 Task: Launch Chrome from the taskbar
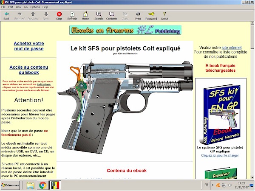[x=43, y=185]
